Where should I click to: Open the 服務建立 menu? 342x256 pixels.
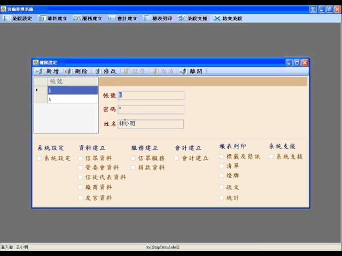88,19
